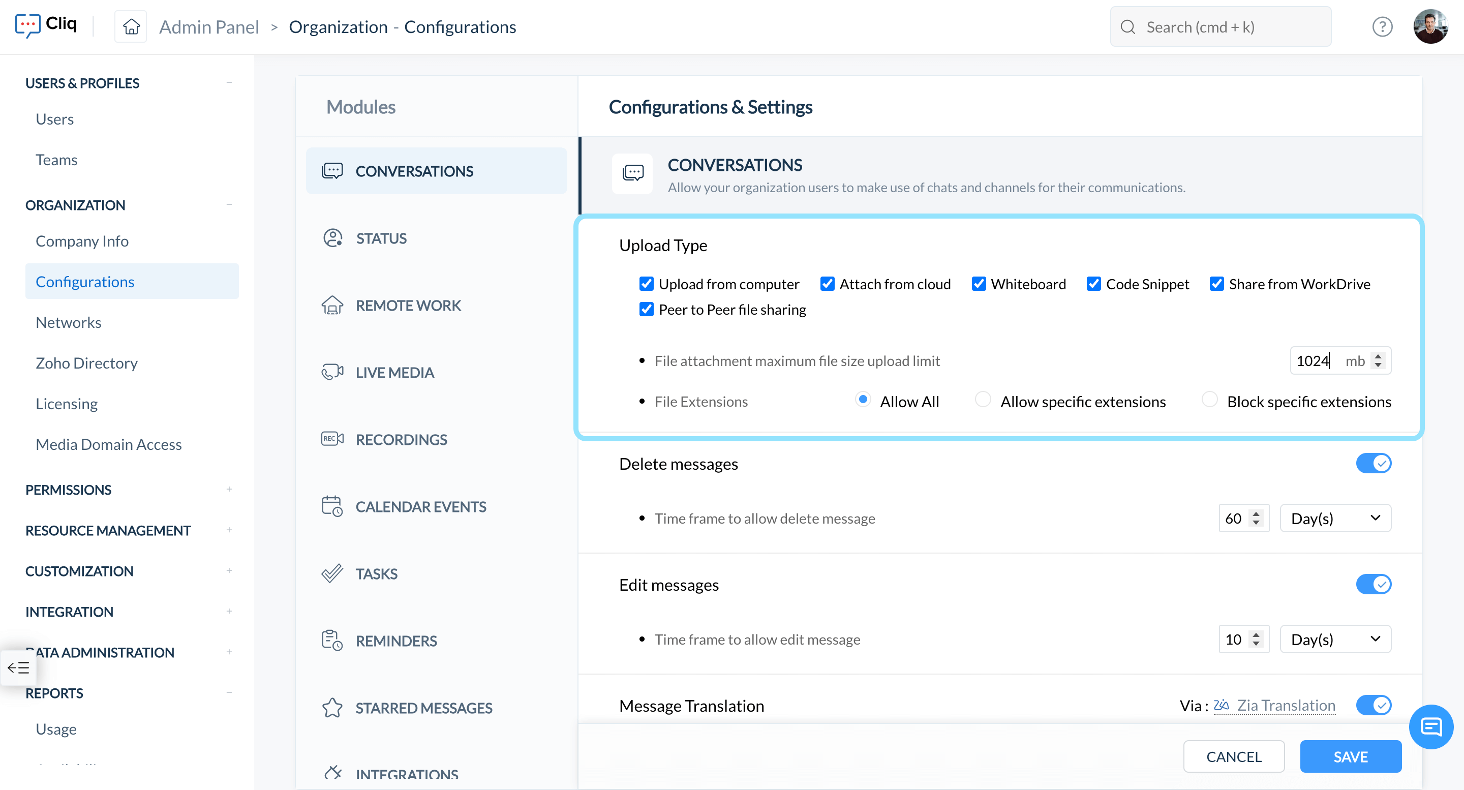Click the home icon in breadcrumb

point(131,27)
